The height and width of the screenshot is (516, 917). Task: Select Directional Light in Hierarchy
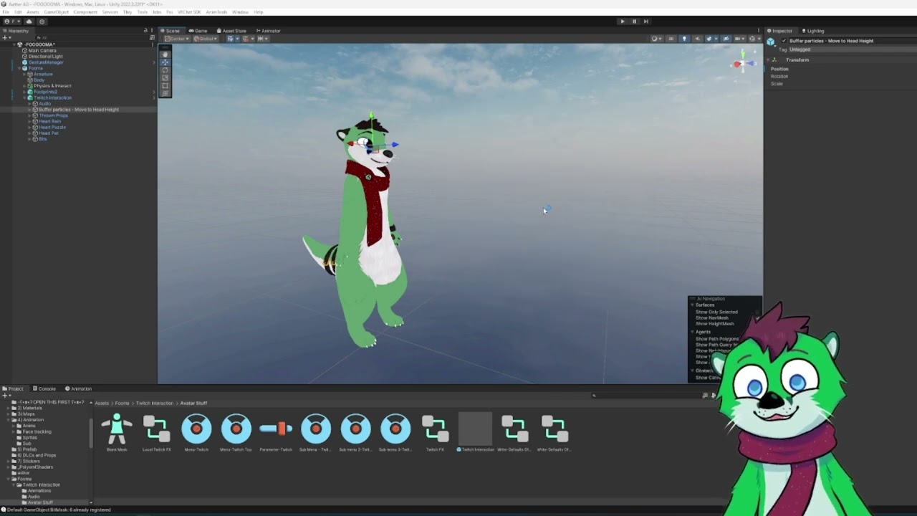(45, 56)
